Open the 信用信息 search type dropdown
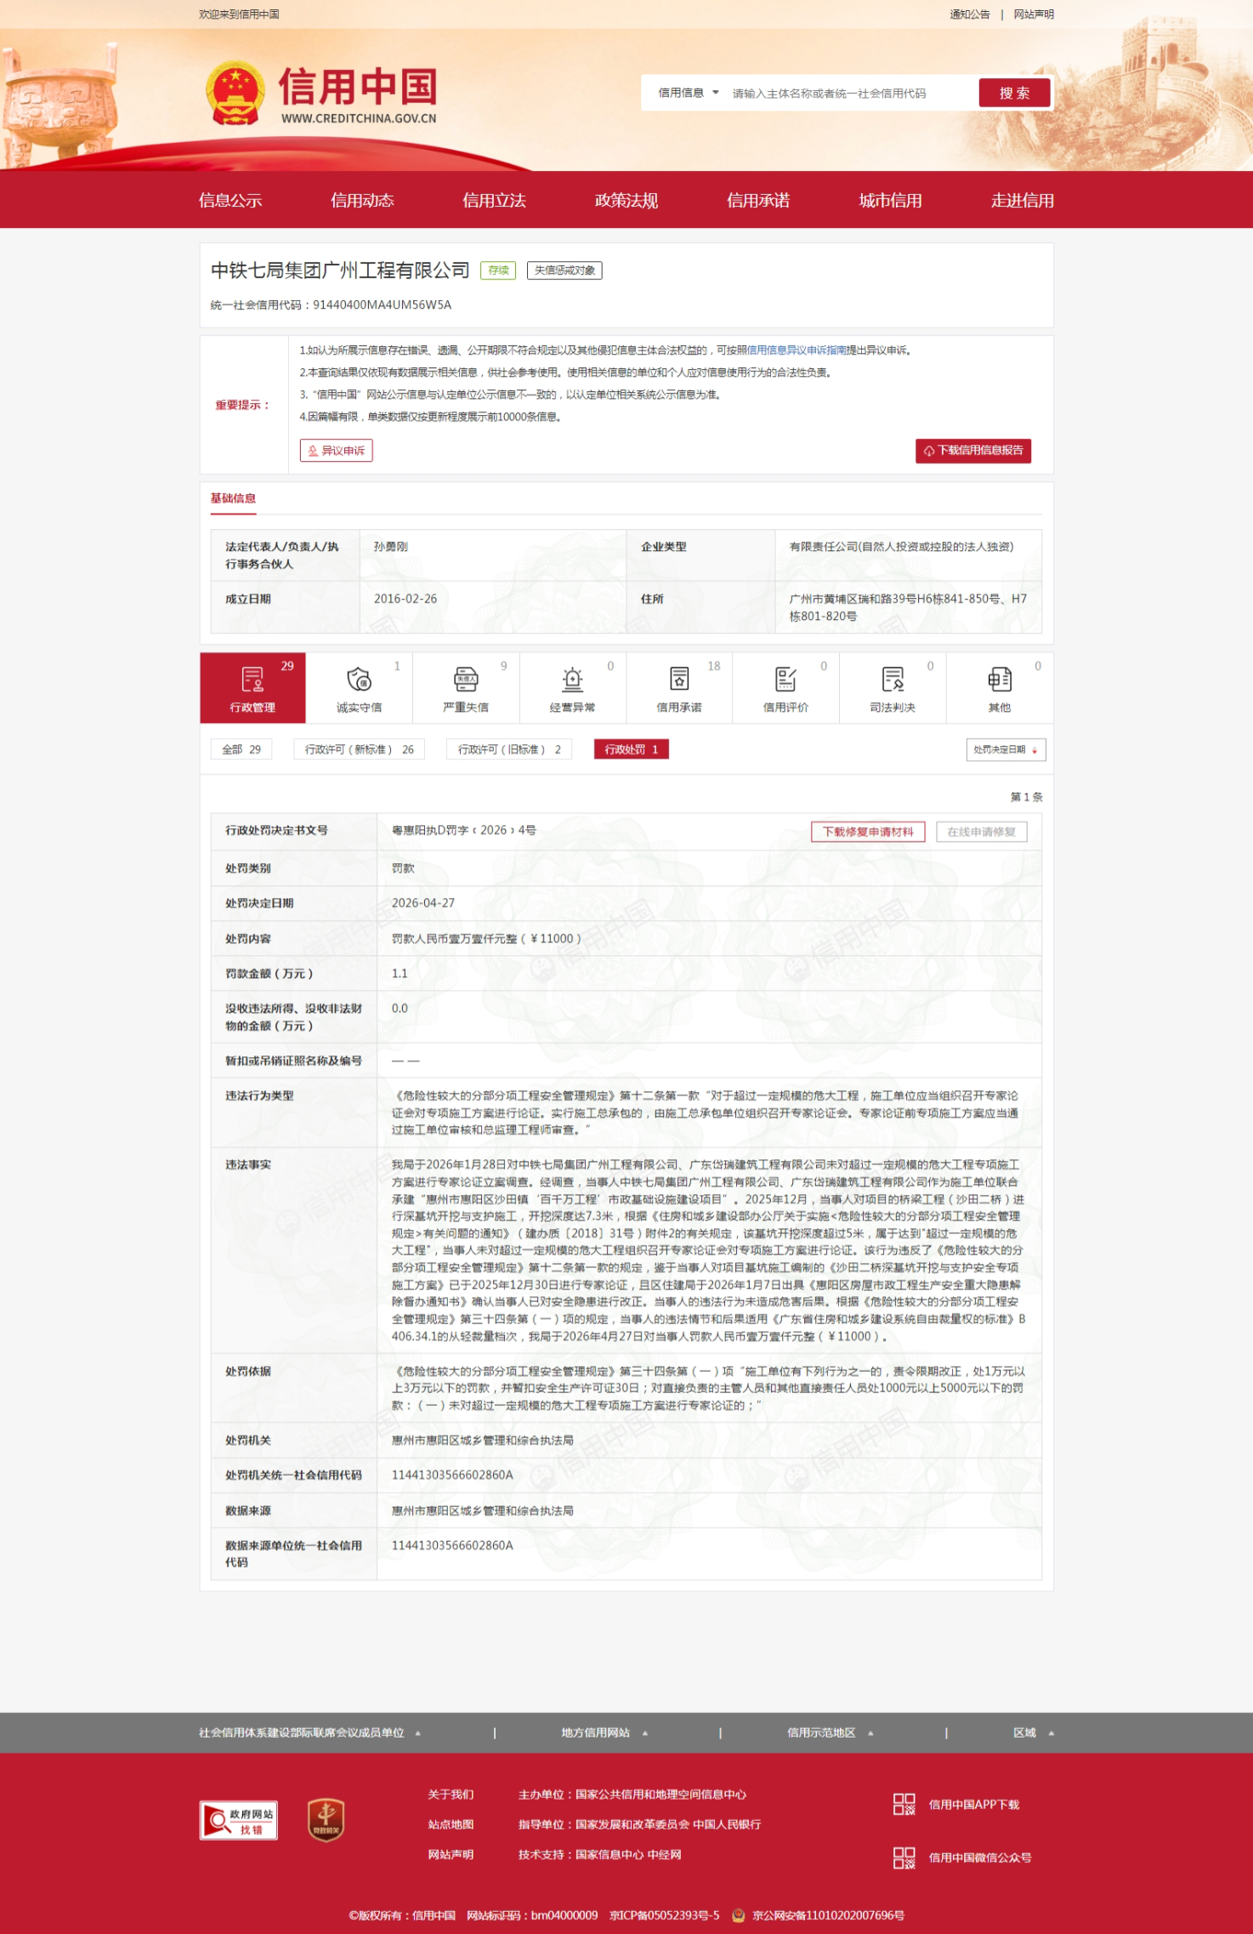 pos(688,94)
